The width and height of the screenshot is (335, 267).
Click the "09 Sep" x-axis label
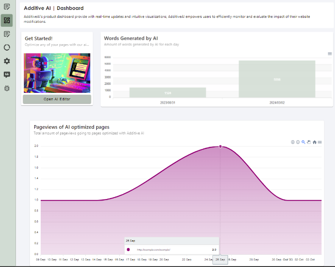41,260
